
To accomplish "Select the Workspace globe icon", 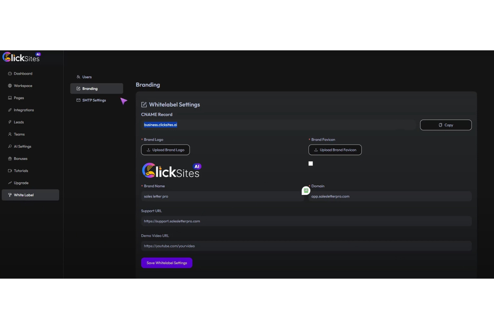I will pos(10,86).
